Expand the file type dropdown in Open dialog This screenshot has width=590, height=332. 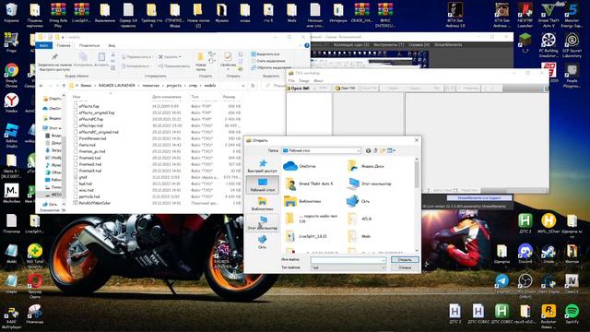(x=383, y=267)
